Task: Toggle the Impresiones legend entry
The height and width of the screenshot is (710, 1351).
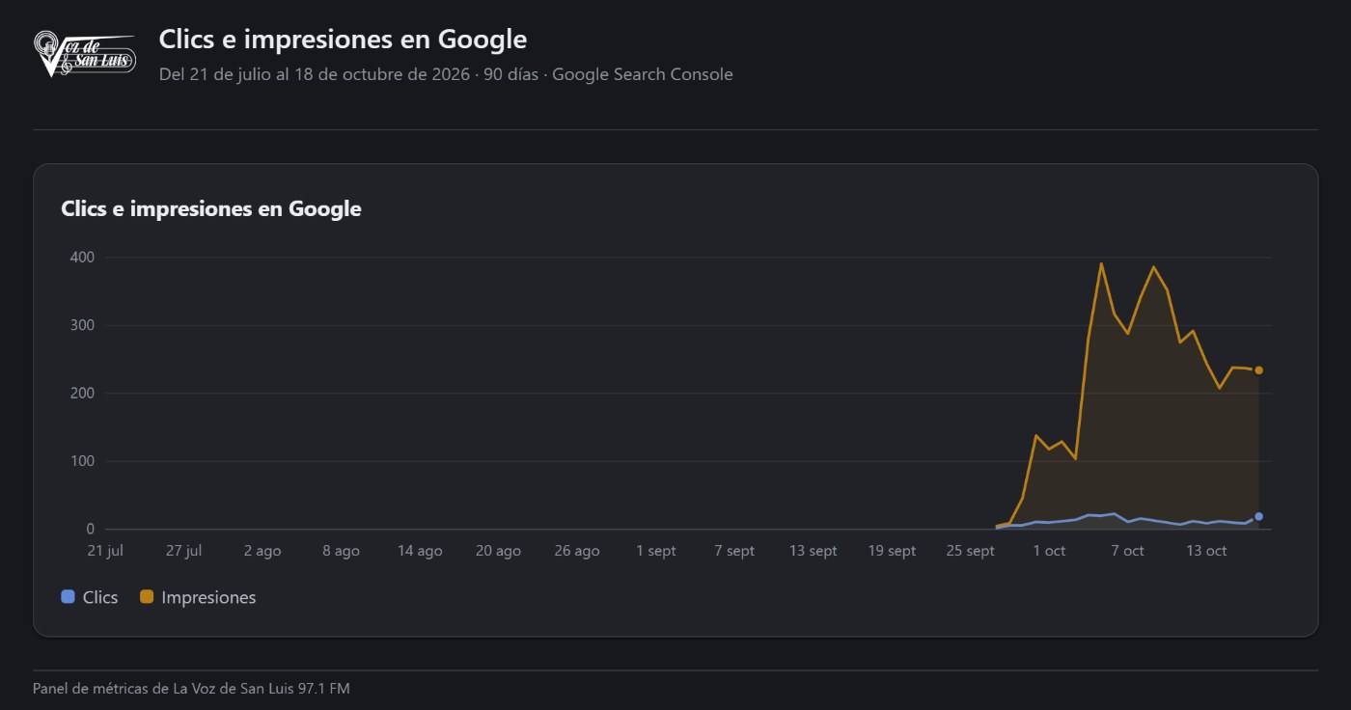Action: [198, 597]
